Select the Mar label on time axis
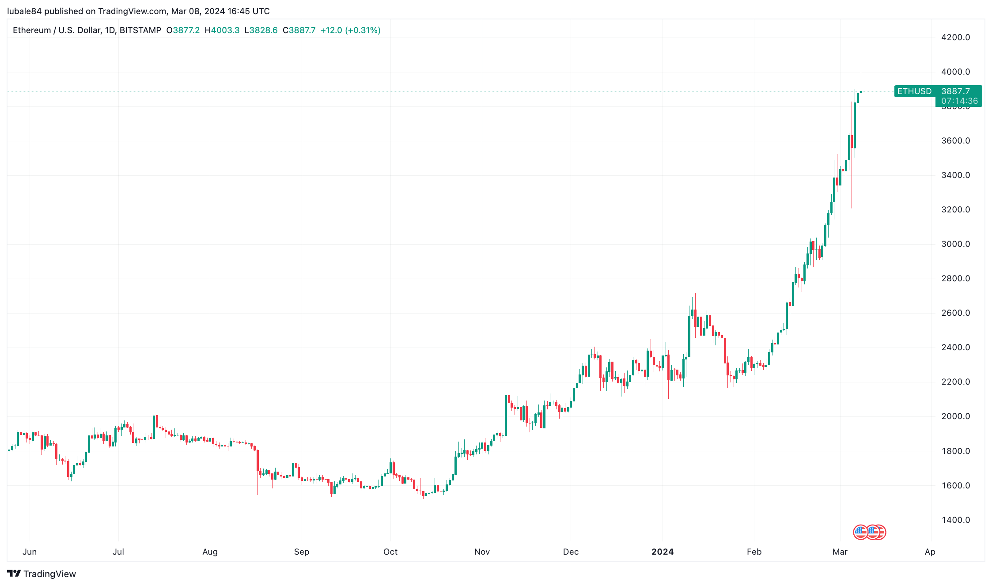The width and height of the screenshot is (992, 586). [x=840, y=552]
